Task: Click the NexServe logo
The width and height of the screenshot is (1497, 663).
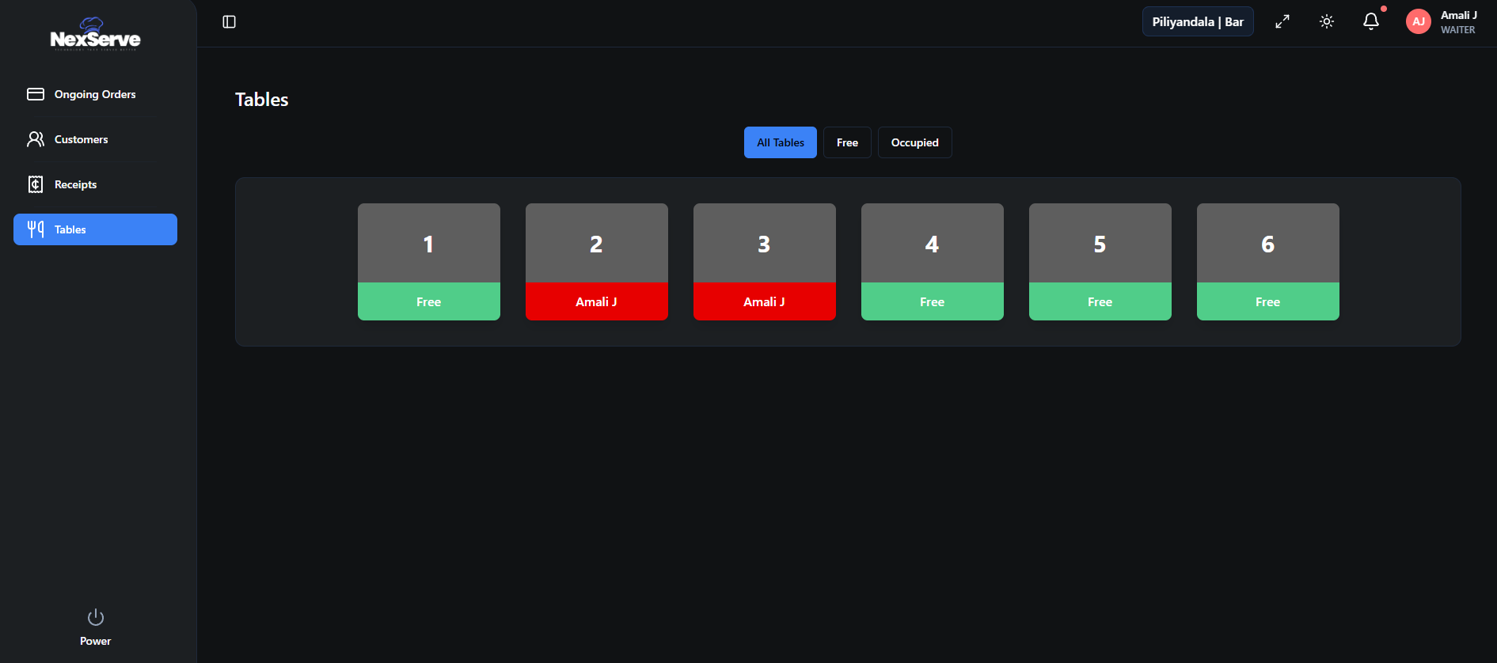Action: [x=95, y=35]
